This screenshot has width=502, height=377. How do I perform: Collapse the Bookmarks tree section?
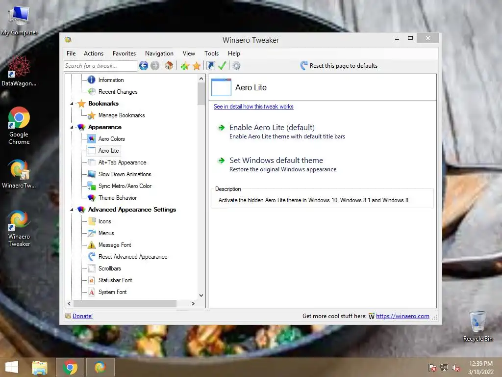[72, 104]
